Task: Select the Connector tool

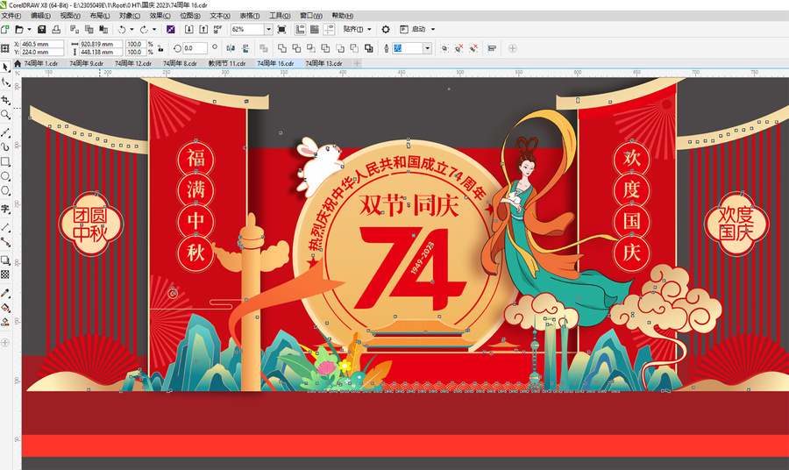Action: coord(5,242)
